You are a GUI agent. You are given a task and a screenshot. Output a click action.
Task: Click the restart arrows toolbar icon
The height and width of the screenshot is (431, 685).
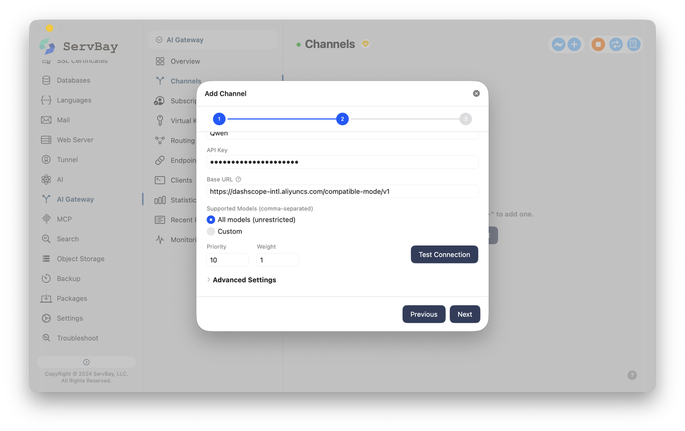tap(616, 44)
